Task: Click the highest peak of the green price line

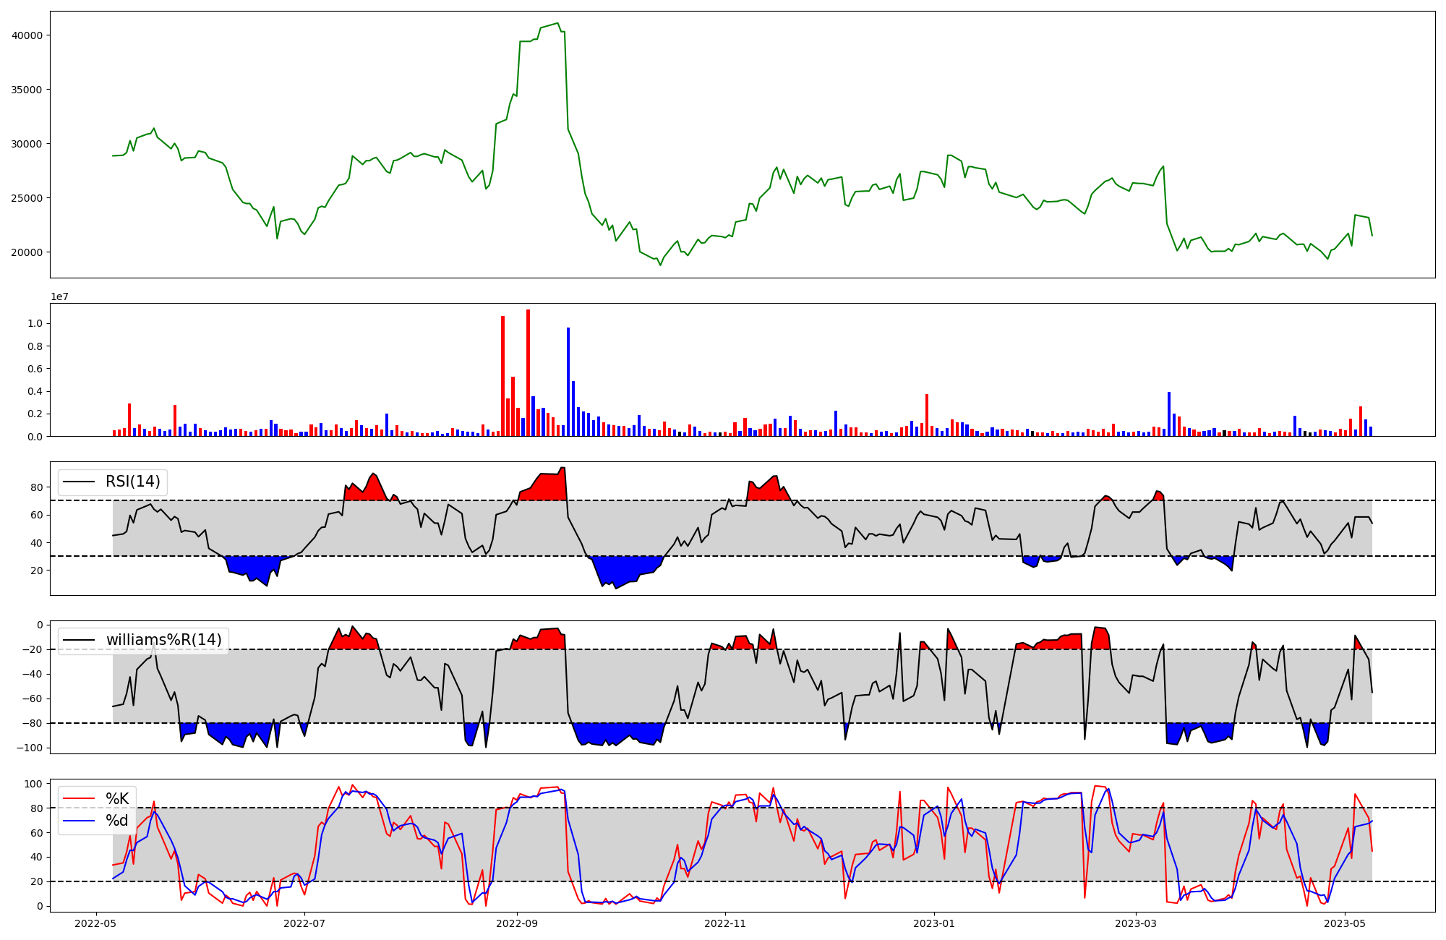Action: [557, 24]
